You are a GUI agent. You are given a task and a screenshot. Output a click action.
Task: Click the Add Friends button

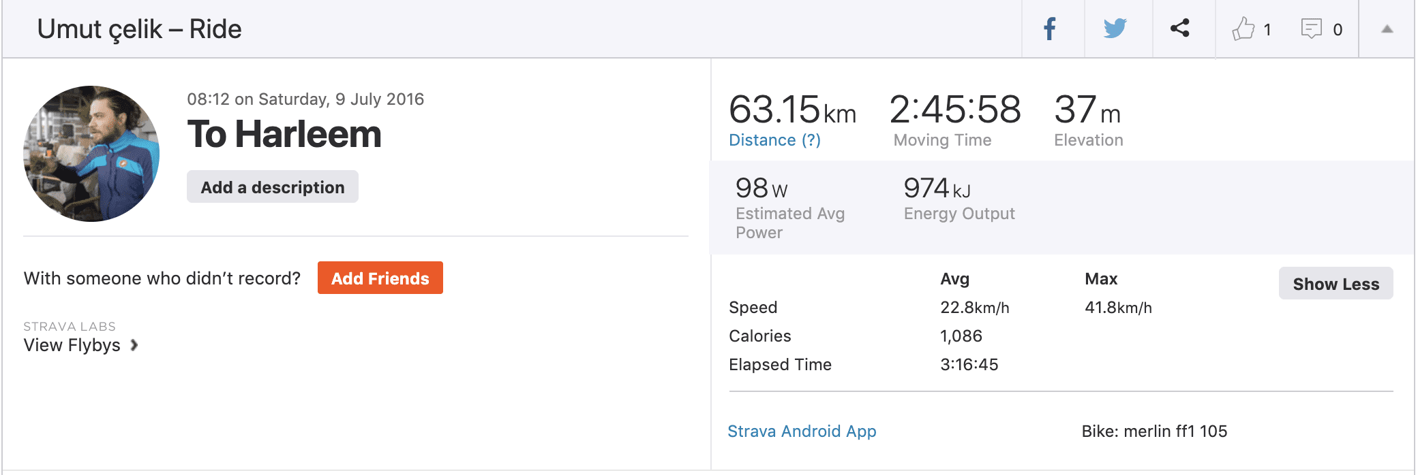[380, 278]
